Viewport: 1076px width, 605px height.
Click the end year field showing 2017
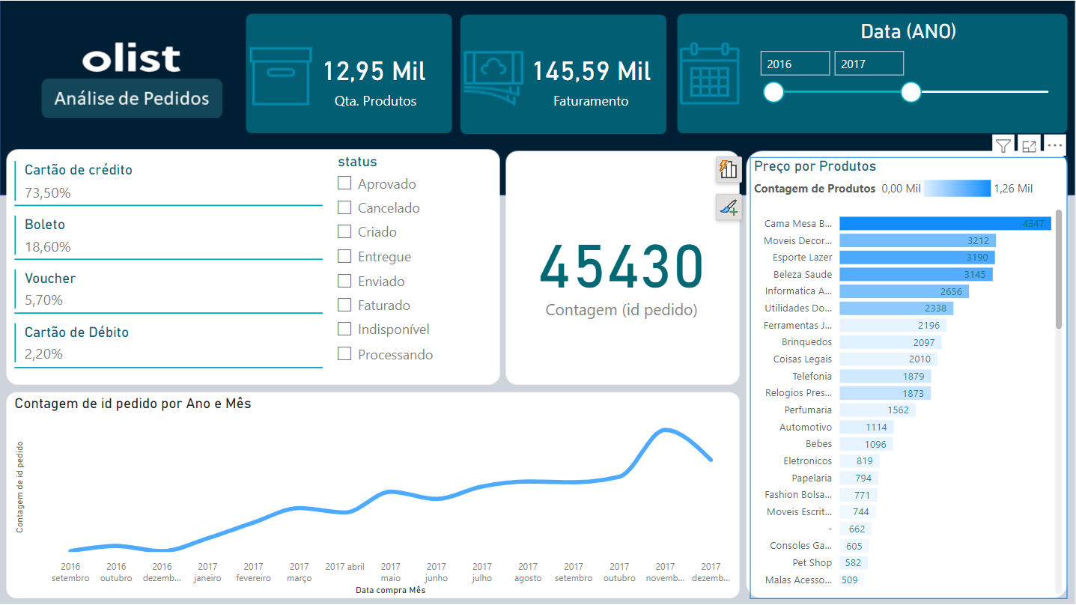(x=869, y=64)
